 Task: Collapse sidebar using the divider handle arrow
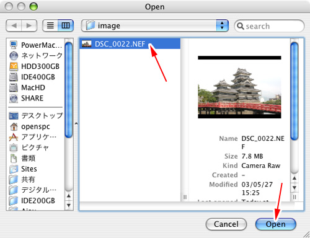pyautogui.click(x=76, y=124)
